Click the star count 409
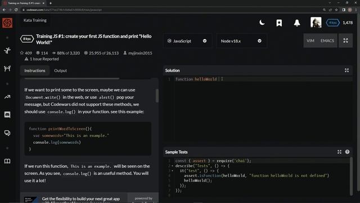This screenshot has width=360, height=203. [26, 53]
